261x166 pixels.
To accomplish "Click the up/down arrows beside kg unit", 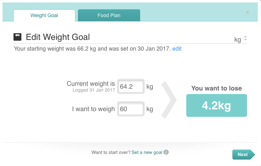I will [x=245, y=38].
